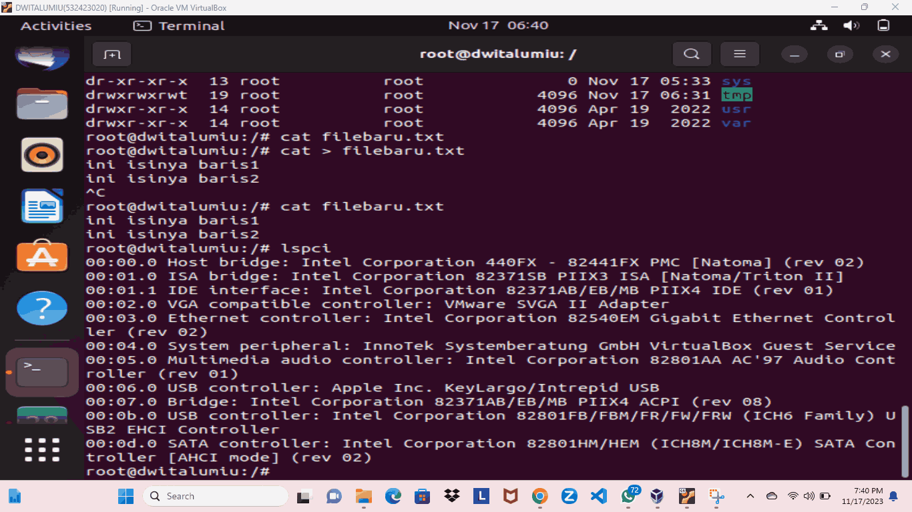Click the lspci command text
The width and height of the screenshot is (912, 512).
tap(305, 248)
